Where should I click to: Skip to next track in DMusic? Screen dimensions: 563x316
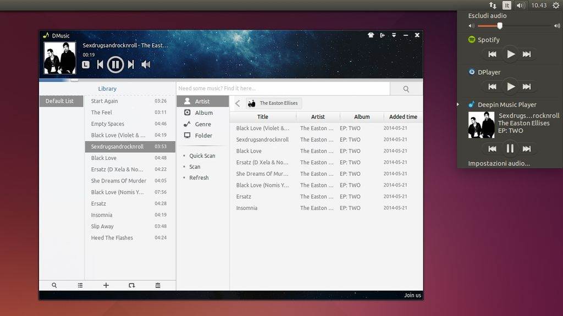[131, 65]
